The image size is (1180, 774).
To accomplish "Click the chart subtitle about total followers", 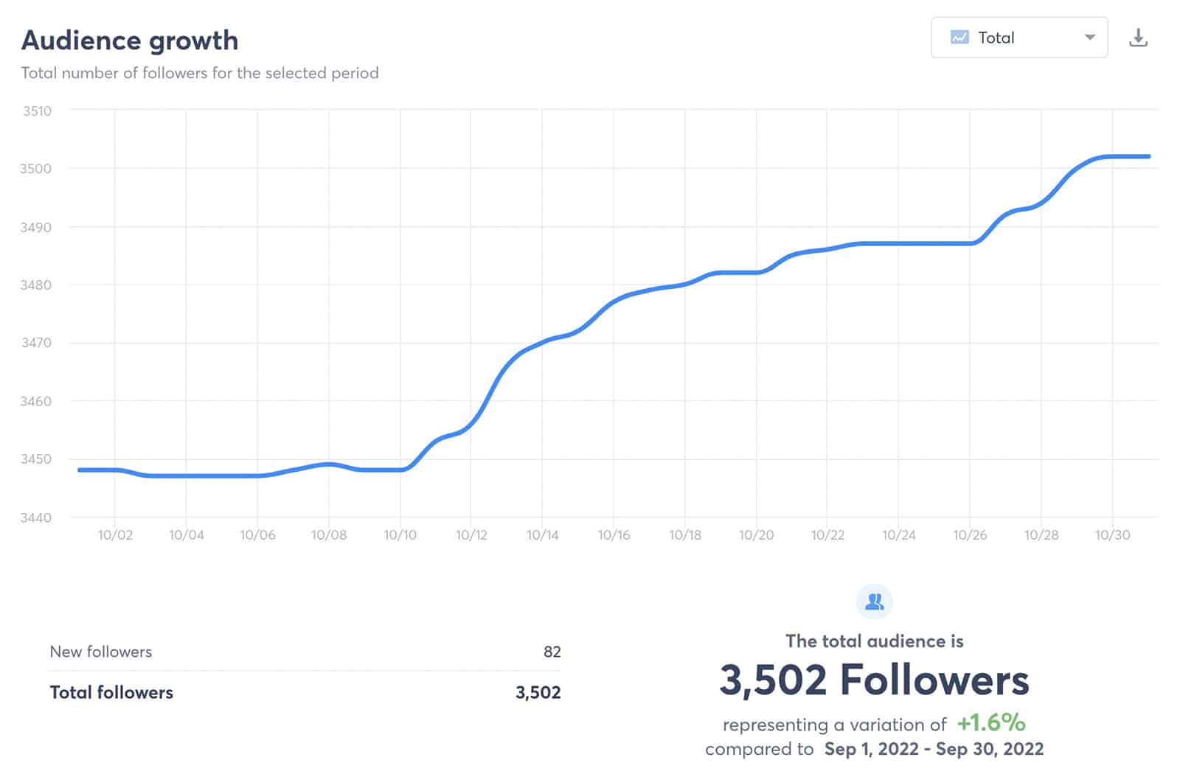I will pyautogui.click(x=200, y=73).
